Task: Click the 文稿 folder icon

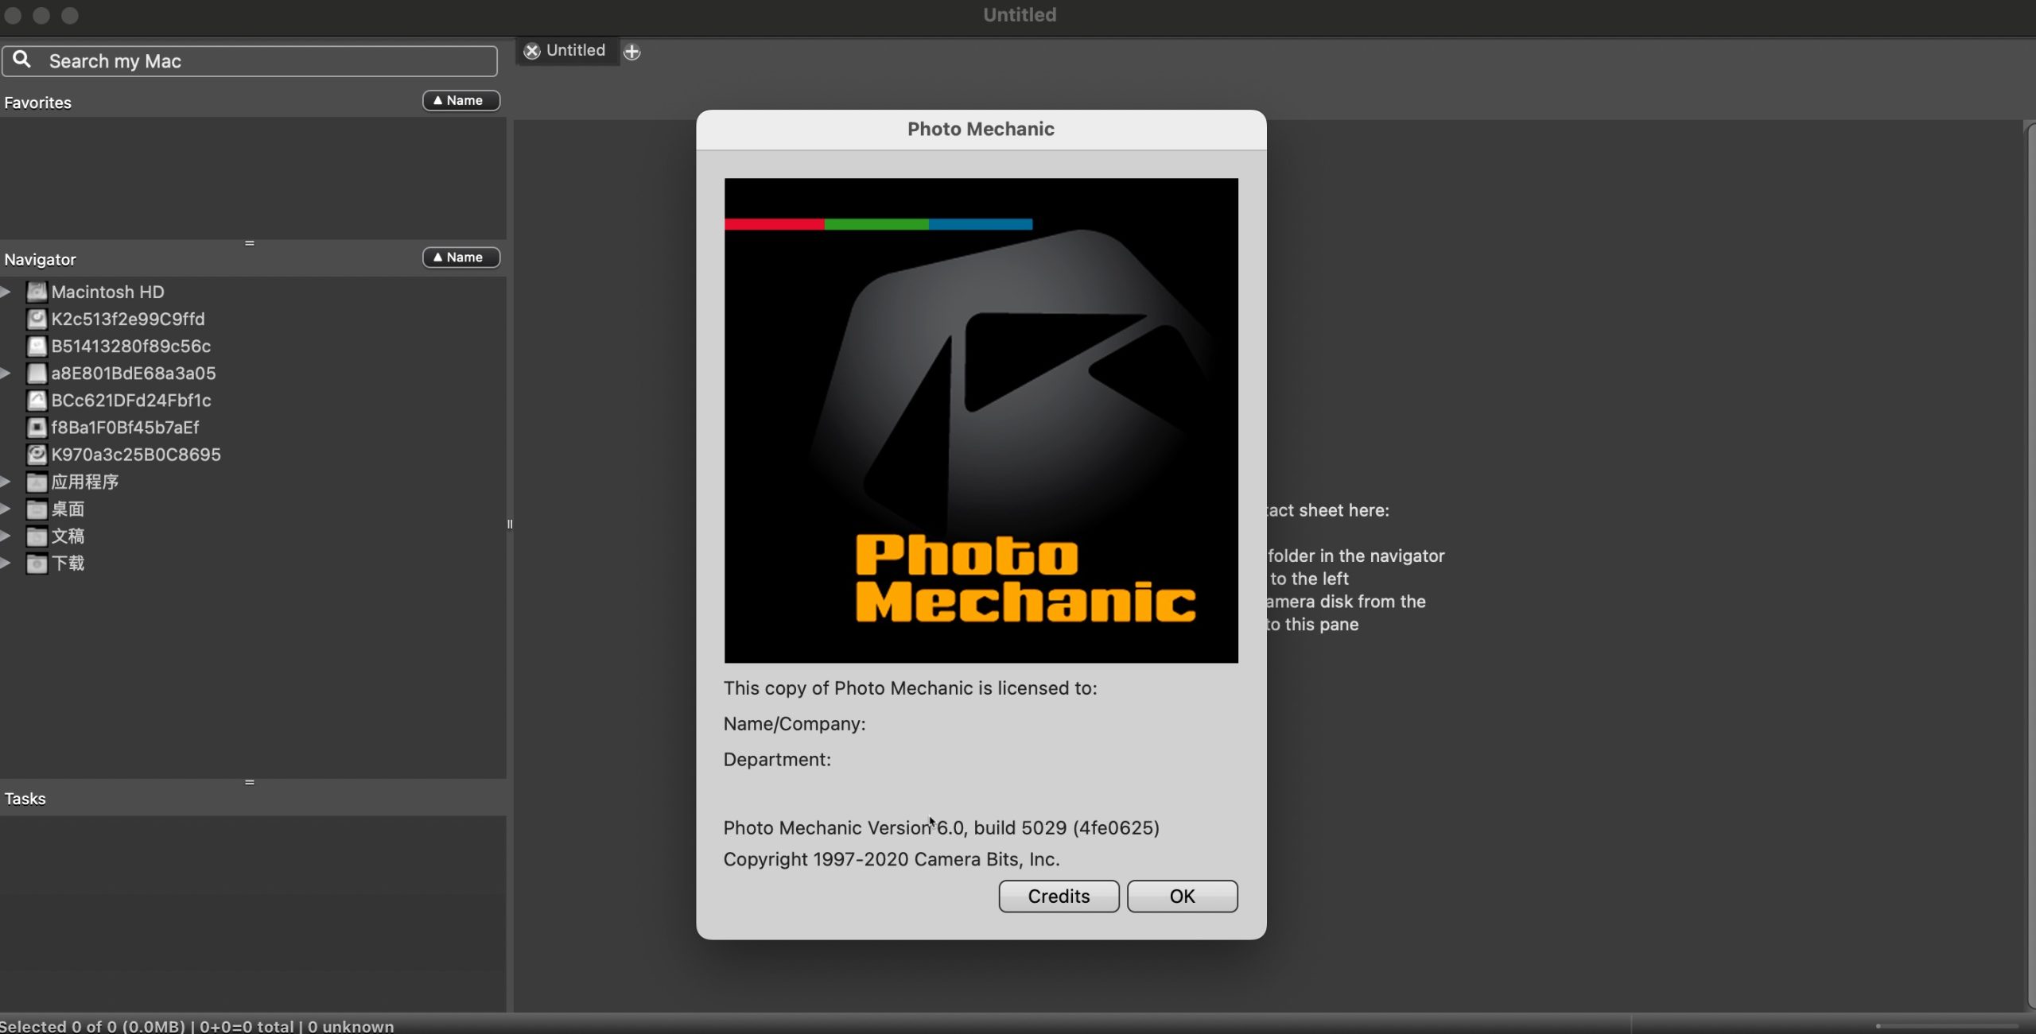Action: point(37,536)
